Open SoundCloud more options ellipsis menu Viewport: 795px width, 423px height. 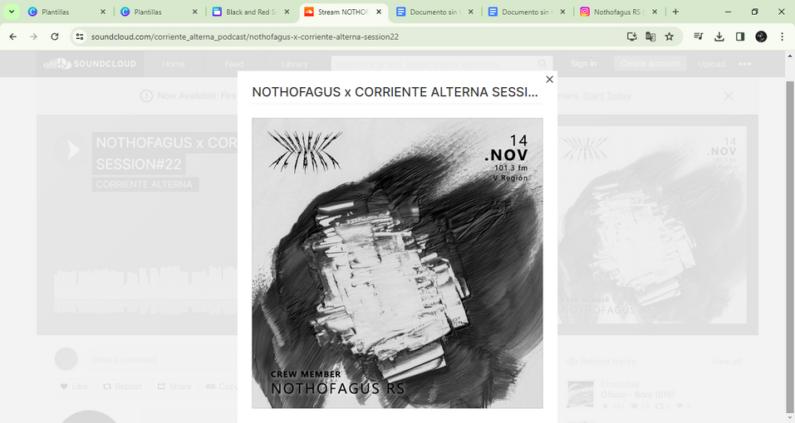coord(745,64)
